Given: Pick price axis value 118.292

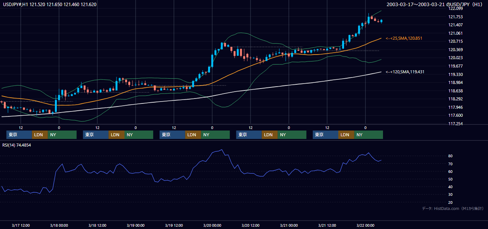Looking at the screenshot, I should tap(455, 99).
